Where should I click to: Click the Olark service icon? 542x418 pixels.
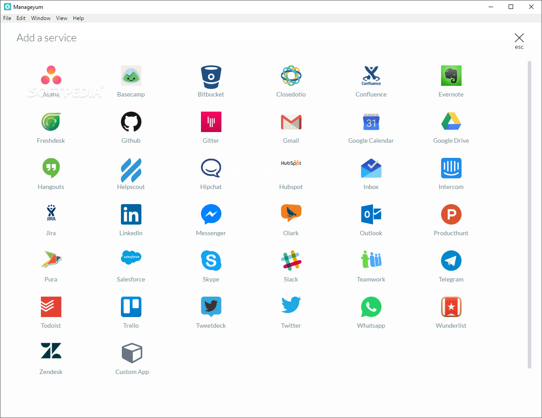pyautogui.click(x=291, y=213)
